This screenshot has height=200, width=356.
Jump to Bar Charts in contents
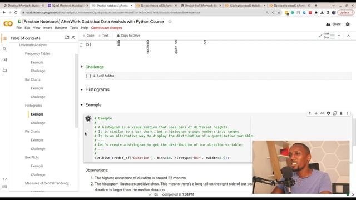click(32, 79)
